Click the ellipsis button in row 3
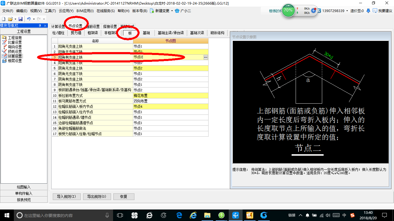The width and height of the screenshot is (394, 221). (x=206, y=57)
